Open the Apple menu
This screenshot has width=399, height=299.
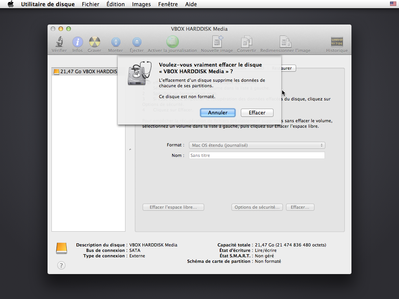[x=11, y=4]
